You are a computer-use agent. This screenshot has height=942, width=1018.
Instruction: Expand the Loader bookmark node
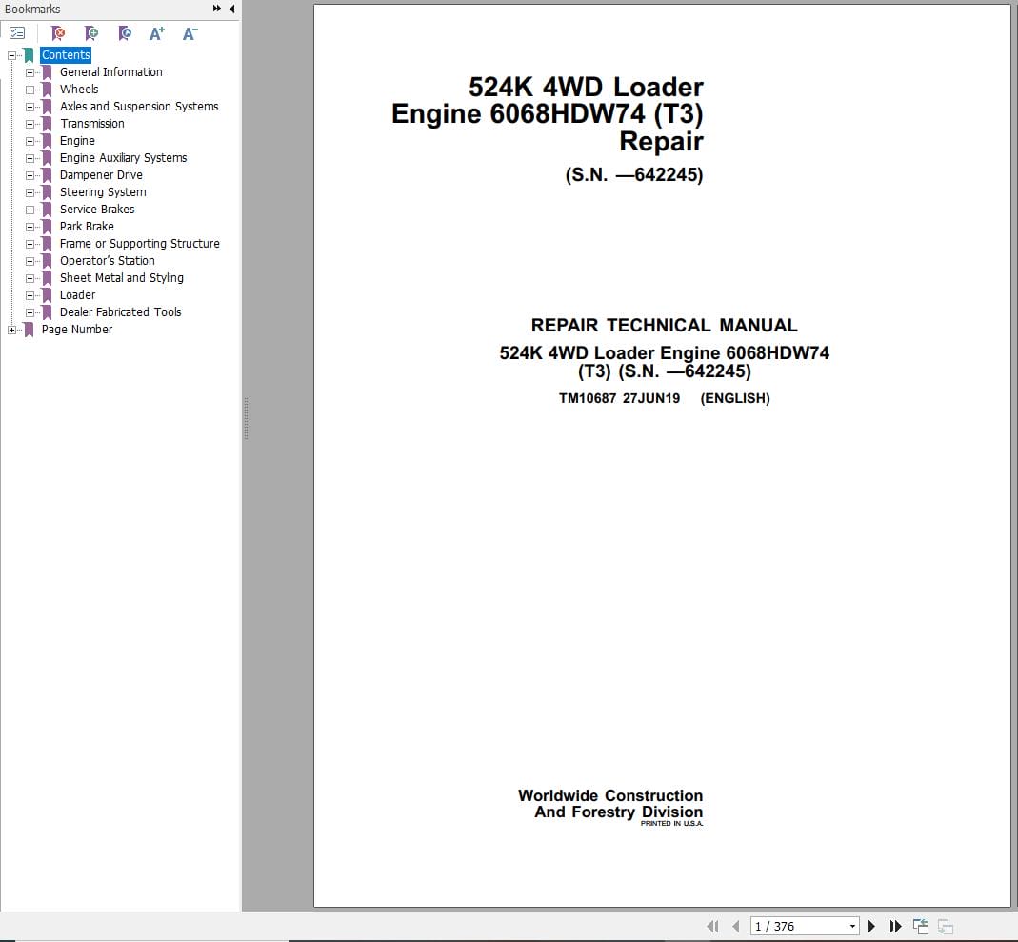click(30, 295)
